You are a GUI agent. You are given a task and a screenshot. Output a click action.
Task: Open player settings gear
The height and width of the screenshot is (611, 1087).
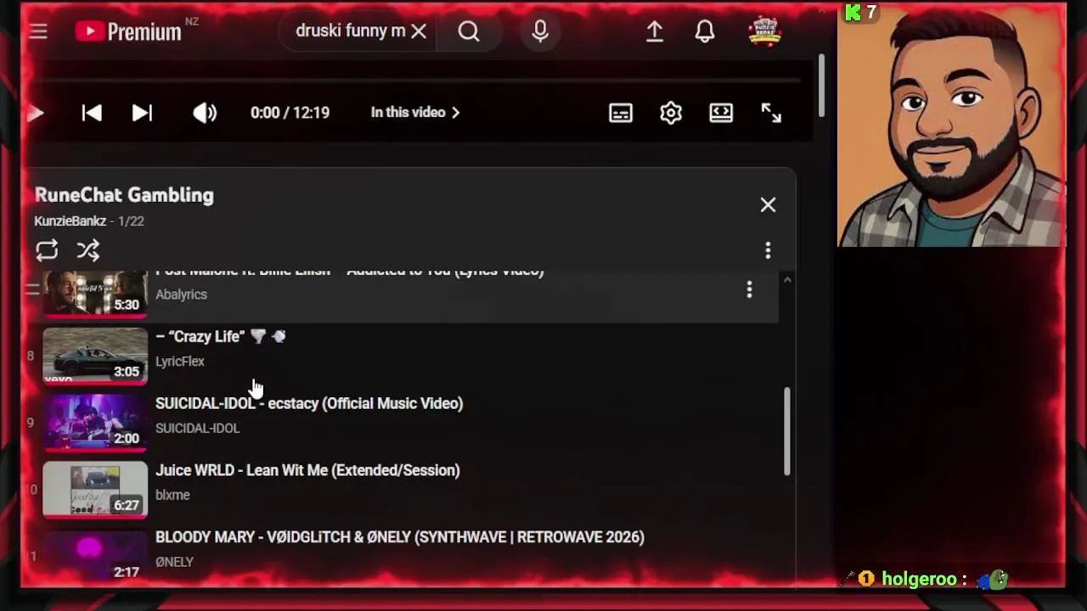671,113
